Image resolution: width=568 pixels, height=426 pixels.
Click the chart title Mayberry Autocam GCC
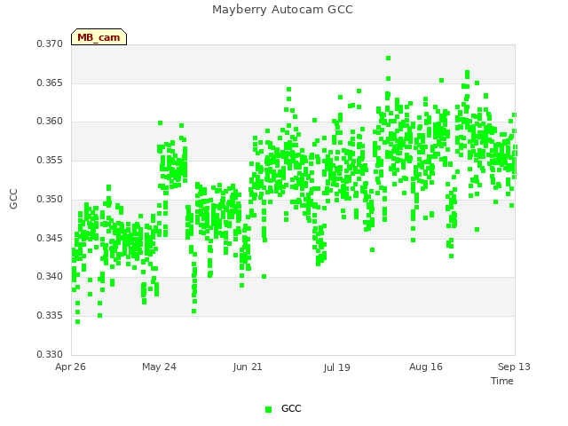tap(282, 10)
